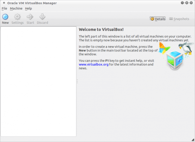Close the VirtualBox Manager window
Image resolution: width=195 pixels, height=142 pixels.
(191, 3)
